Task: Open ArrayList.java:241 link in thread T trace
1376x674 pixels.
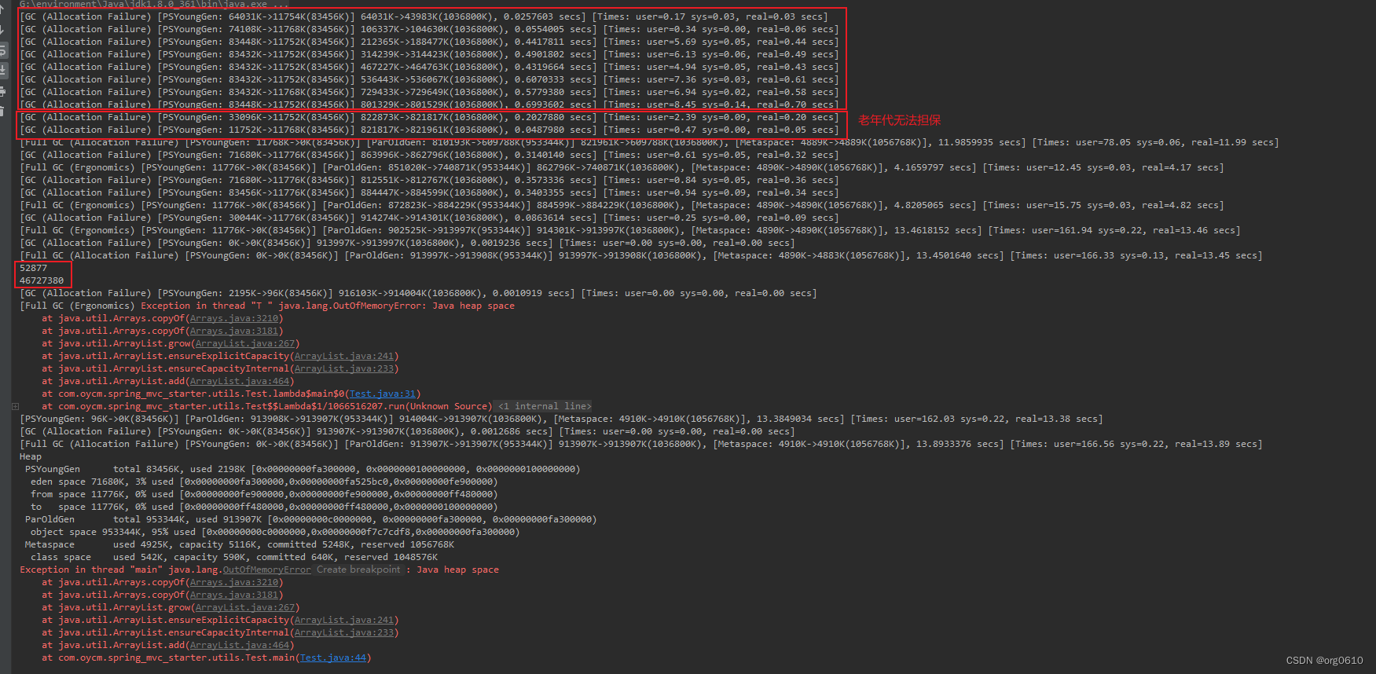Action: (x=344, y=356)
